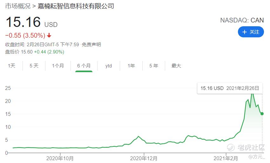Switch chart to 1年 tab
270x163 pixels.
[131, 66]
